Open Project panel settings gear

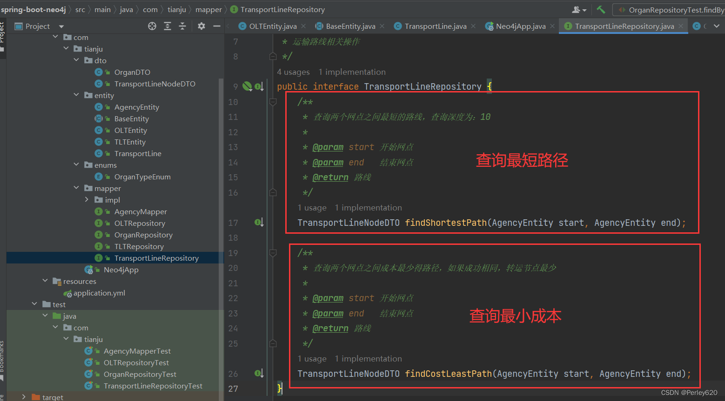[x=201, y=26]
